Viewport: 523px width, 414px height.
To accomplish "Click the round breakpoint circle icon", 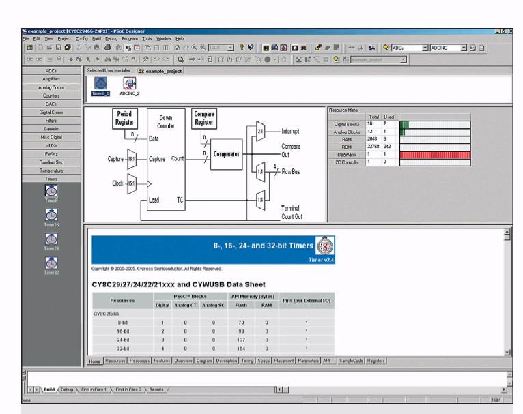I will point(268,59).
